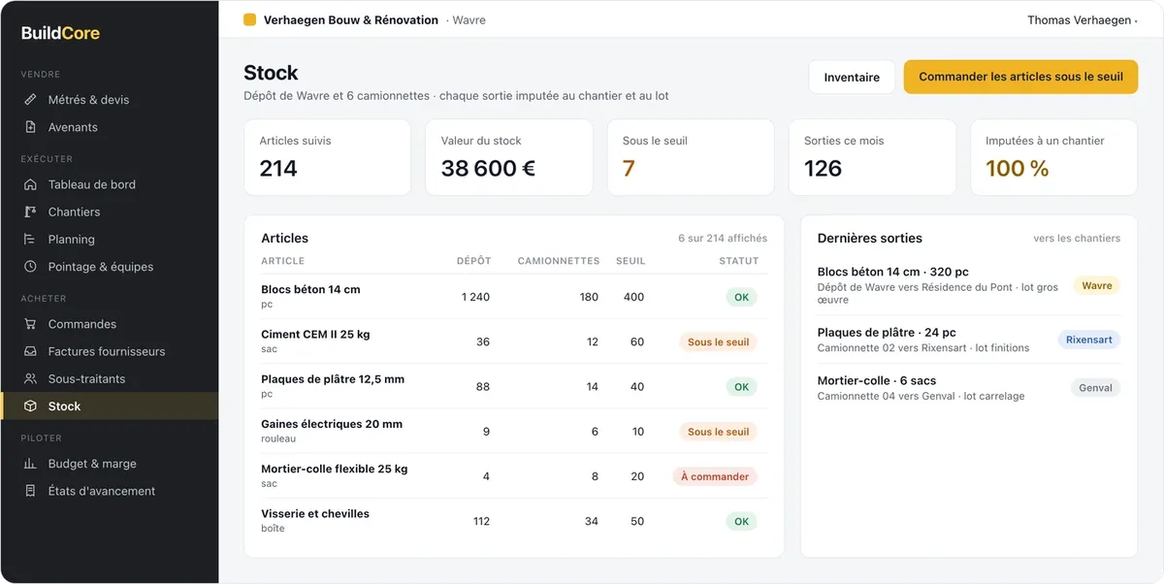
Task: Click the À commander status badge
Action: [x=715, y=476]
